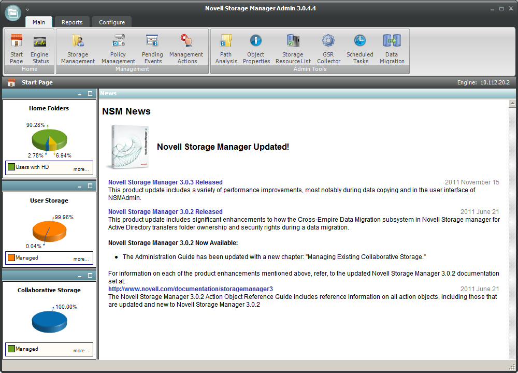View Pending Events

click(x=152, y=49)
